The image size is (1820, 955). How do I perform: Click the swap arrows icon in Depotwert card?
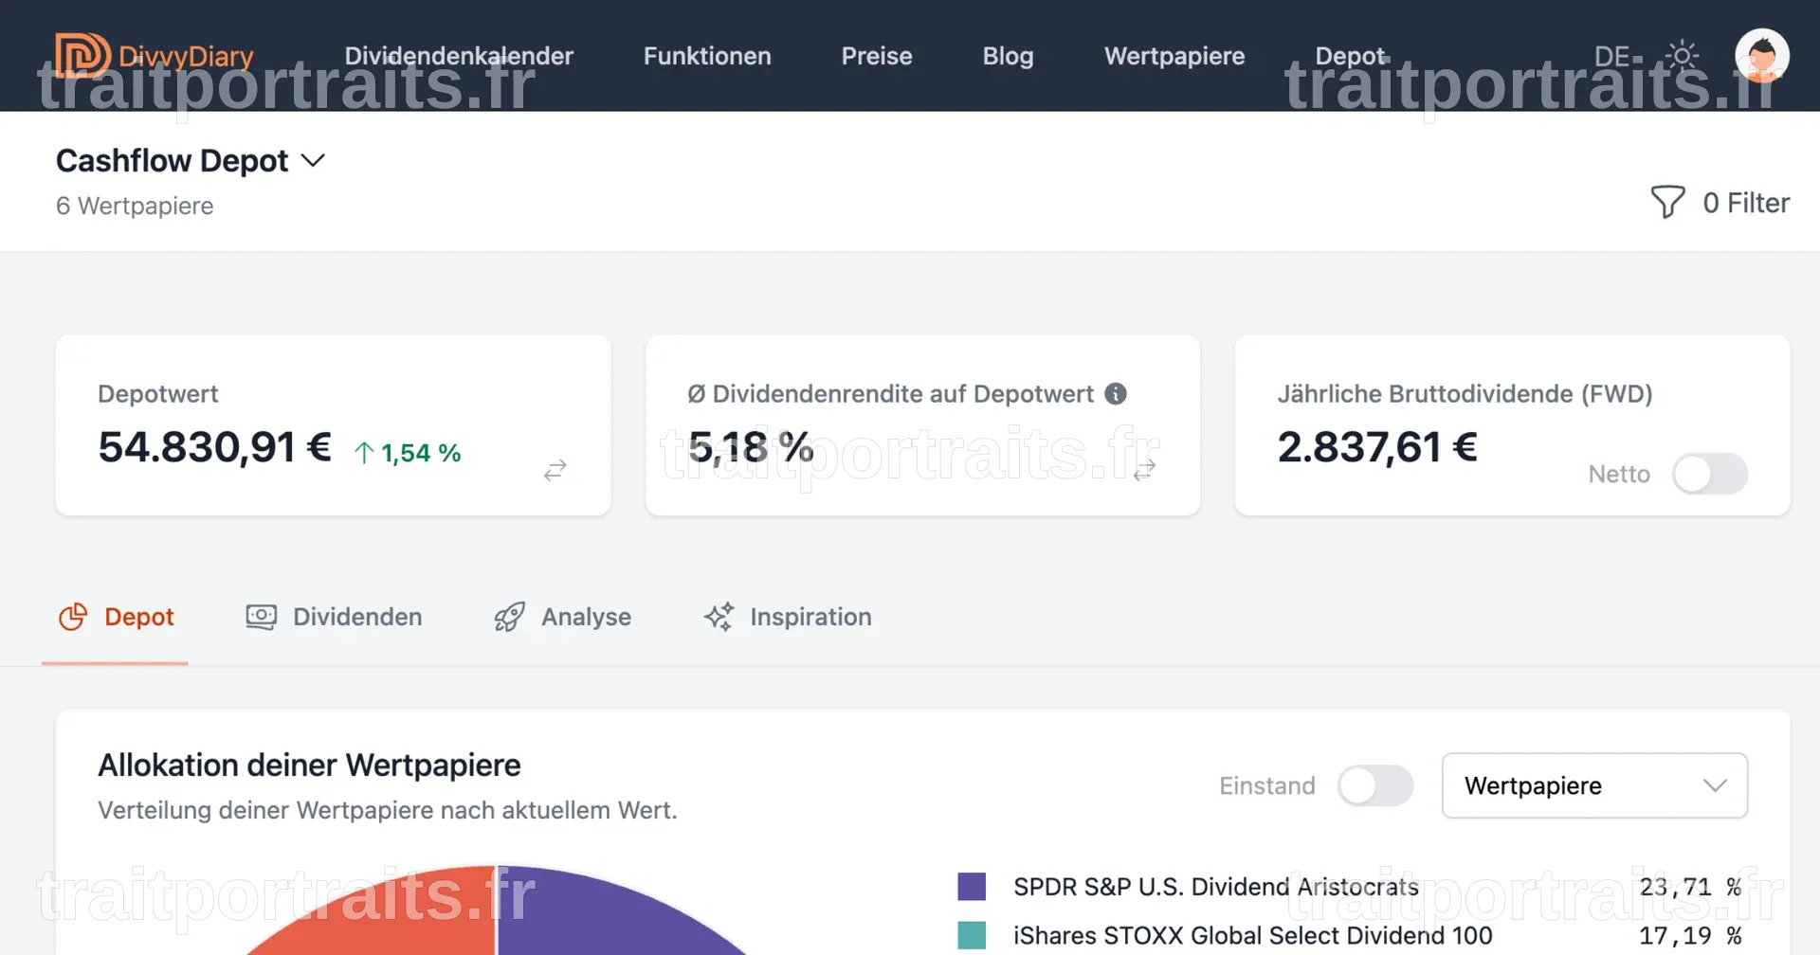pos(555,470)
